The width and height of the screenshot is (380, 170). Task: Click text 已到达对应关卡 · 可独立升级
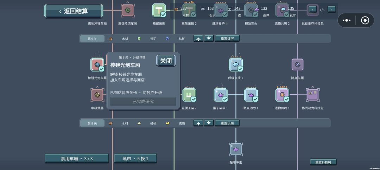[136, 93]
